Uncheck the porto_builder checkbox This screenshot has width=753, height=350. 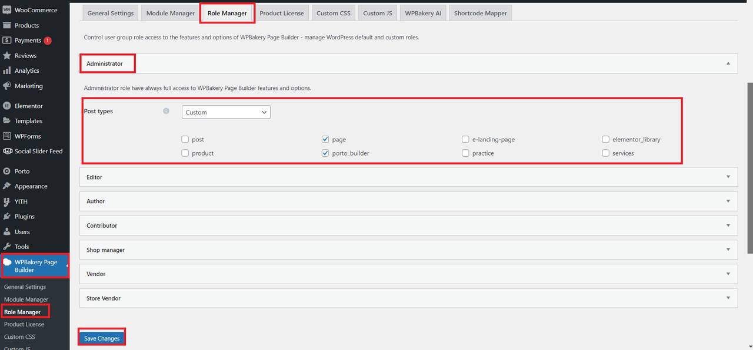tap(325, 153)
